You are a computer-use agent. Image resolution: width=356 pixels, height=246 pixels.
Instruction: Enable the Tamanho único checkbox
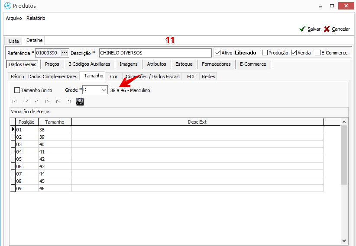[17, 90]
